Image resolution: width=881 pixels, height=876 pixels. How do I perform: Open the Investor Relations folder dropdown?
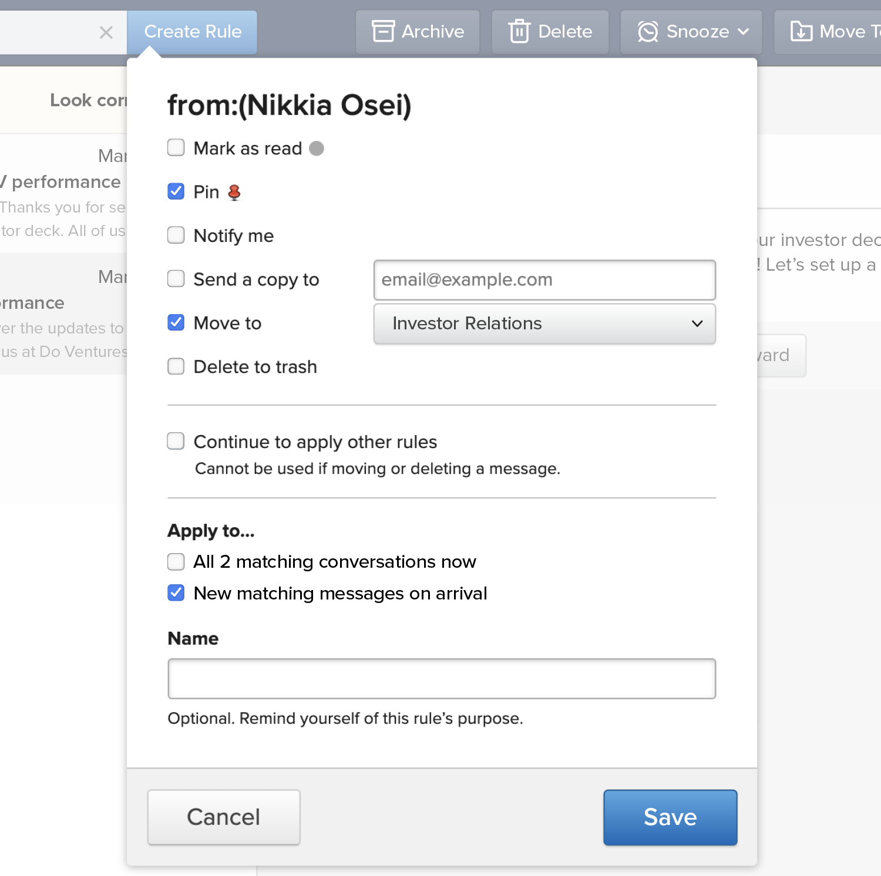tap(544, 324)
